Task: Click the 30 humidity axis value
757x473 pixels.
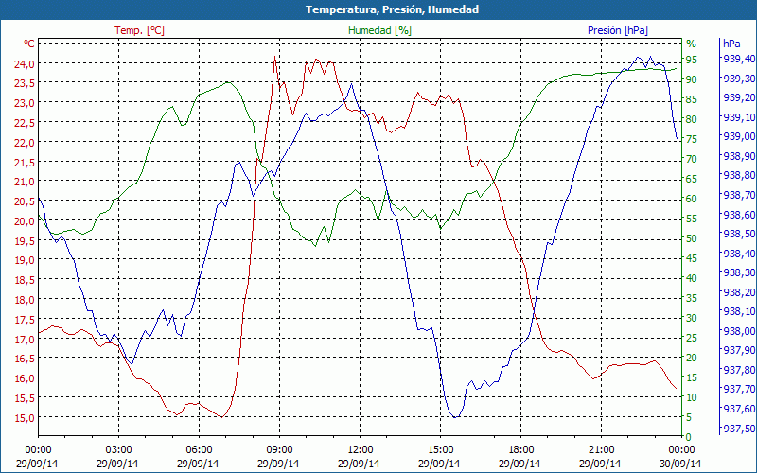Action: pos(692,318)
